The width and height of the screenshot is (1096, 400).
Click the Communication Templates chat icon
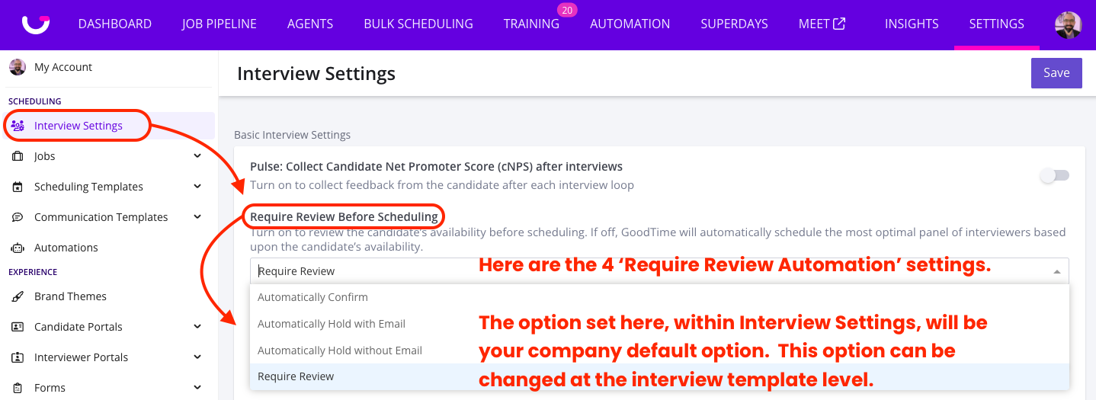click(x=18, y=217)
